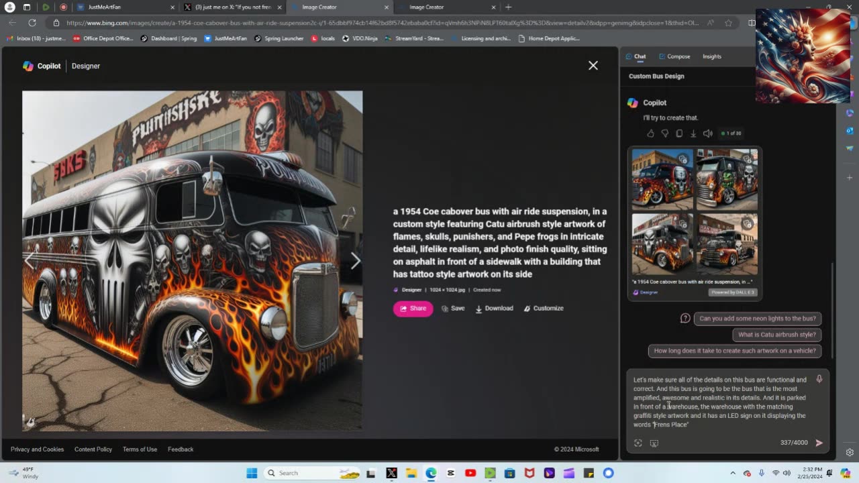
Task: Select suggestion about how long artwork takes
Action: click(735, 351)
